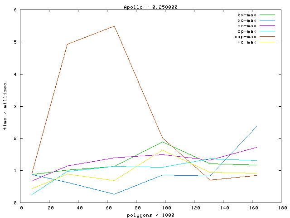
Task: Click the green line sample beside bx-max
Action: click(267, 15)
